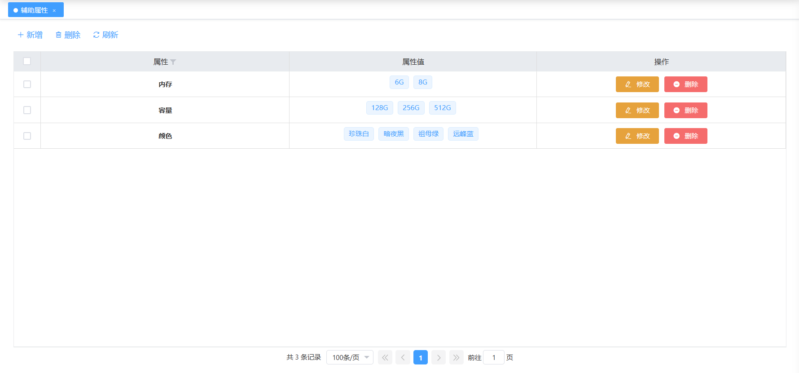Open the 100条/页 page size dropdown
The width and height of the screenshot is (799, 373).
pyautogui.click(x=350, y=358)
